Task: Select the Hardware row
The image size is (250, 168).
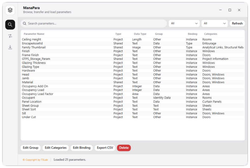Action: tap(133, 71)
